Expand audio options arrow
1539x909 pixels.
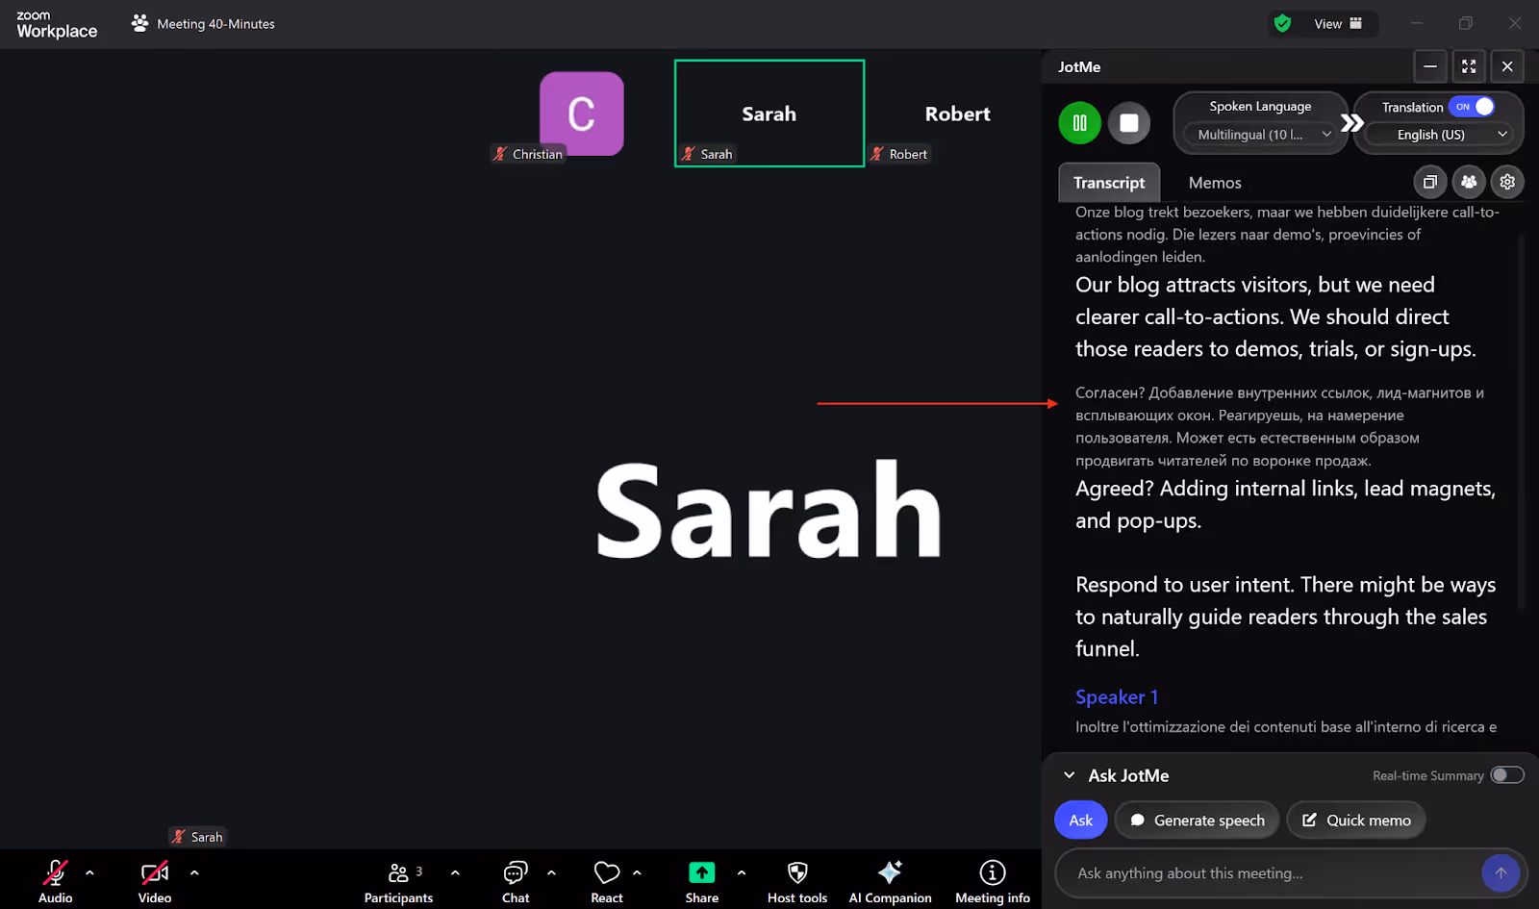coord(89,873)
